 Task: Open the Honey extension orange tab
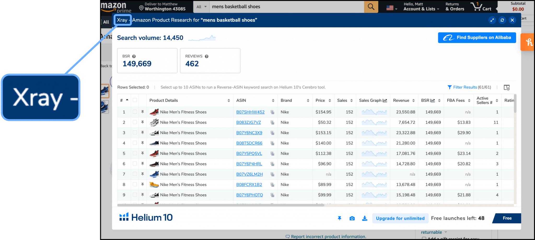click(528, 42)
